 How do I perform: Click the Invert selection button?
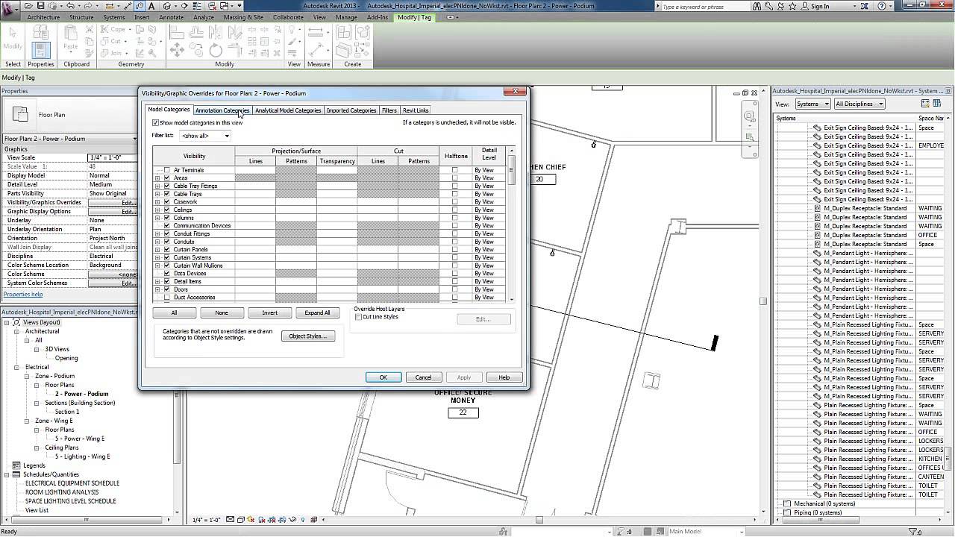tap(269, 313)
